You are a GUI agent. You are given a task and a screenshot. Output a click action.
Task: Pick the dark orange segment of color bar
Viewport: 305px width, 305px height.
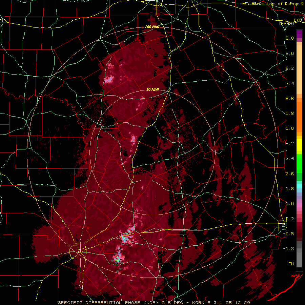[x=299, y=117]
